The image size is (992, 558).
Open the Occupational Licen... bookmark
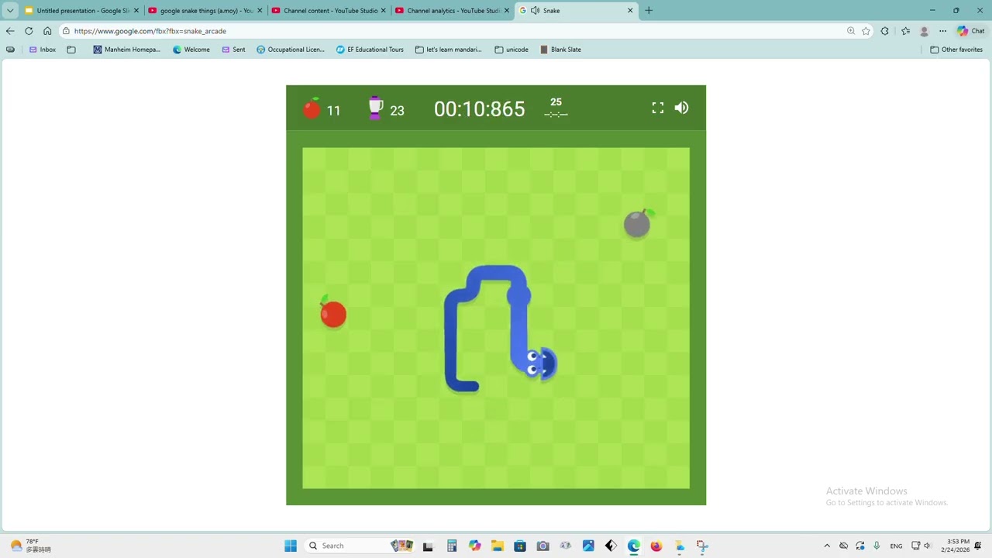pyautogui.click(x=291, y=50)
